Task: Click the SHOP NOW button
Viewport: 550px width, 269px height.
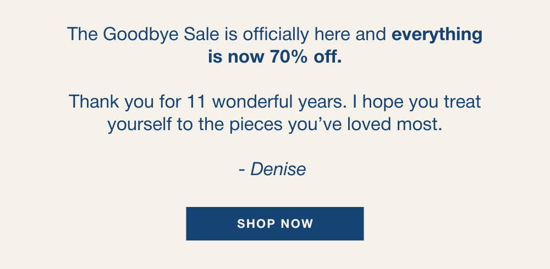Action: [274, 223]
